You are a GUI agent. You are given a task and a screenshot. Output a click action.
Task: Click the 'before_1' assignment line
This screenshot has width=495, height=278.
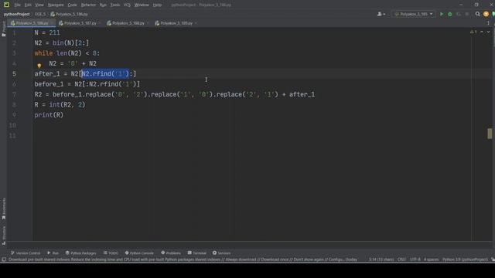coord(87,84)
